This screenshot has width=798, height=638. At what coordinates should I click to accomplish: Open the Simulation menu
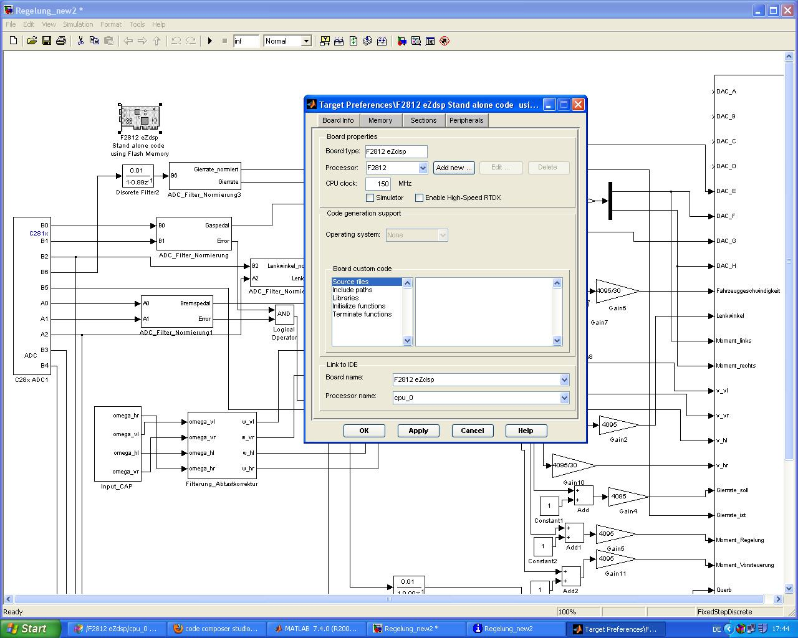tap(78, 24)
